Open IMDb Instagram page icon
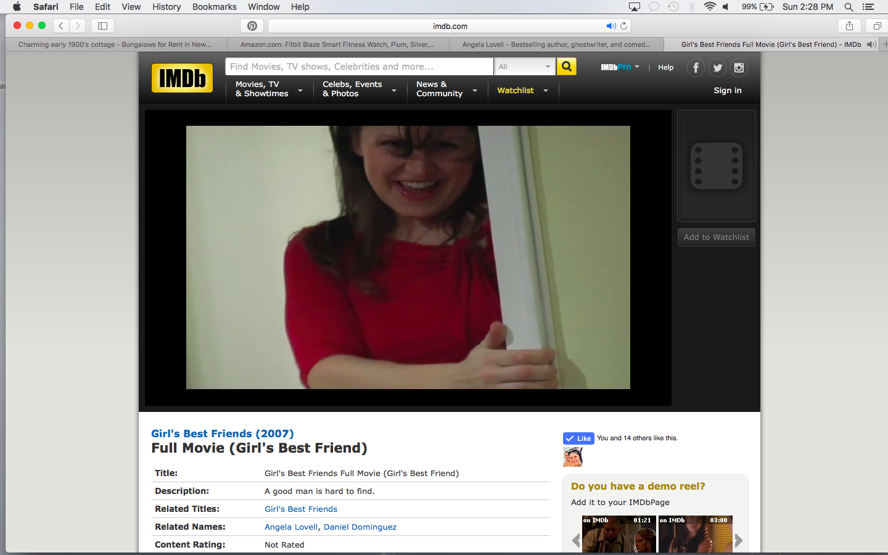The image size is (888, 555). [x=739, y=68]
